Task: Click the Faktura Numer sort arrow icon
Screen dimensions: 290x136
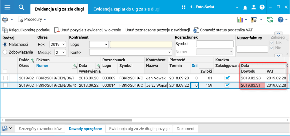Action: click(75, 66)
